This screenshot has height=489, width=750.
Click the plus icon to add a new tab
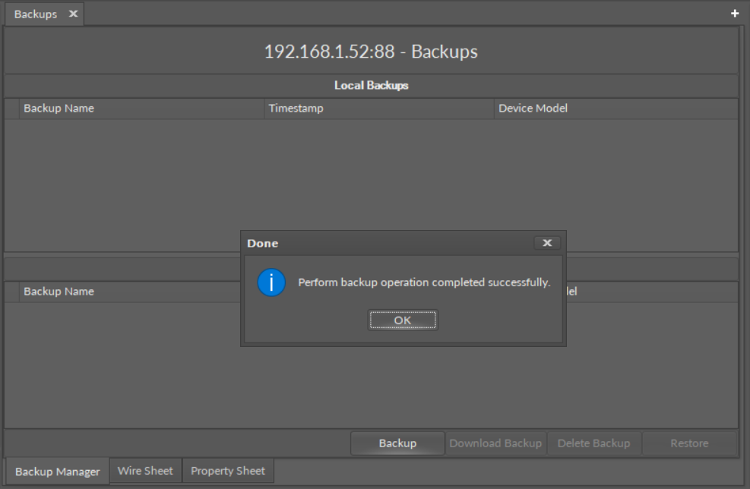(x=734, y=14)
